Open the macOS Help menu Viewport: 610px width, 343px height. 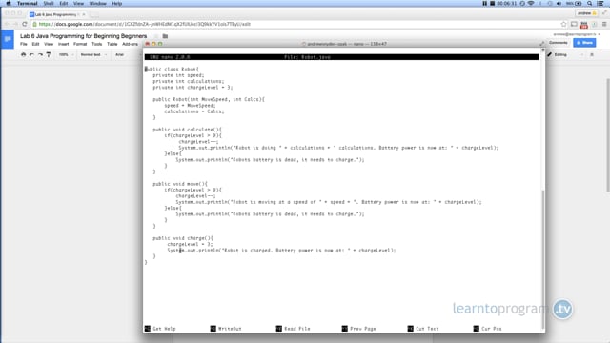[116, 4]
